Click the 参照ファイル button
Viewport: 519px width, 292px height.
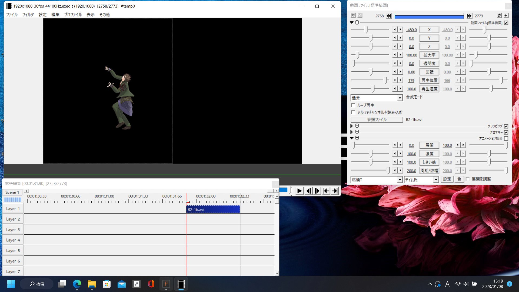click(377, 120)
